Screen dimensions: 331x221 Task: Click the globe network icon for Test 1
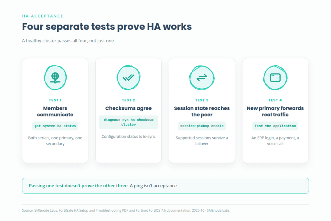(x=55, y=78)
